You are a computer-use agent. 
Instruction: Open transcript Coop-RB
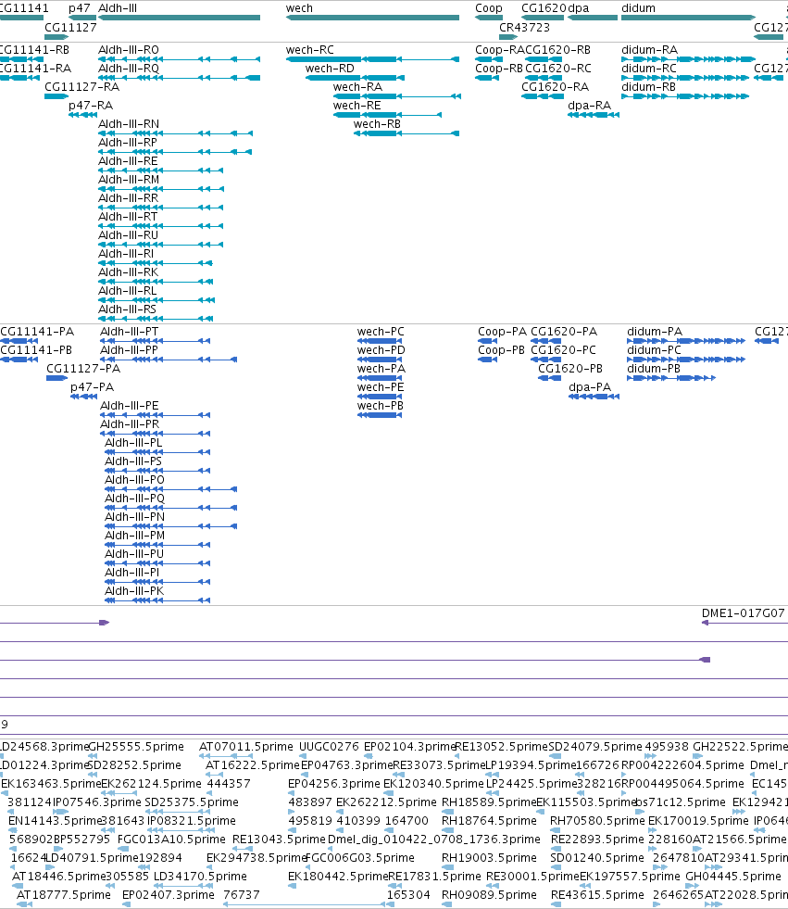(499, 69)
